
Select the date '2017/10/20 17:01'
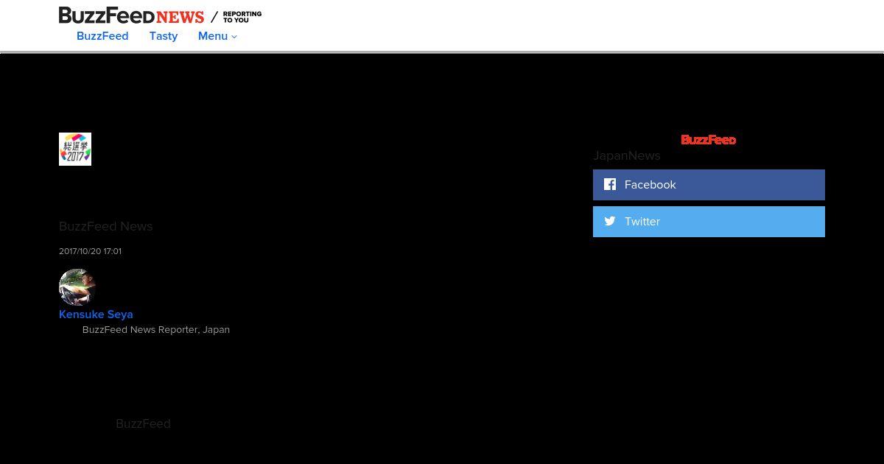[x=90, y=251]
